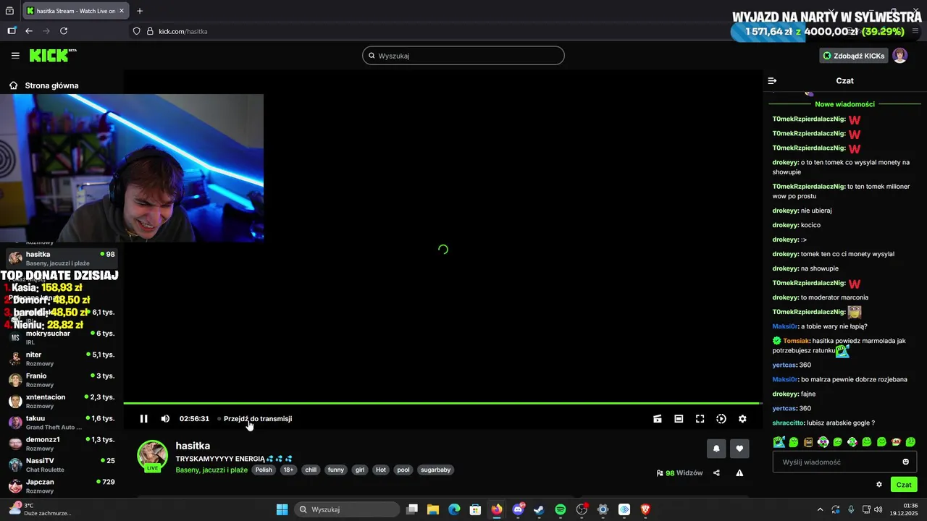Reload the page in the browser

[64, 31]
